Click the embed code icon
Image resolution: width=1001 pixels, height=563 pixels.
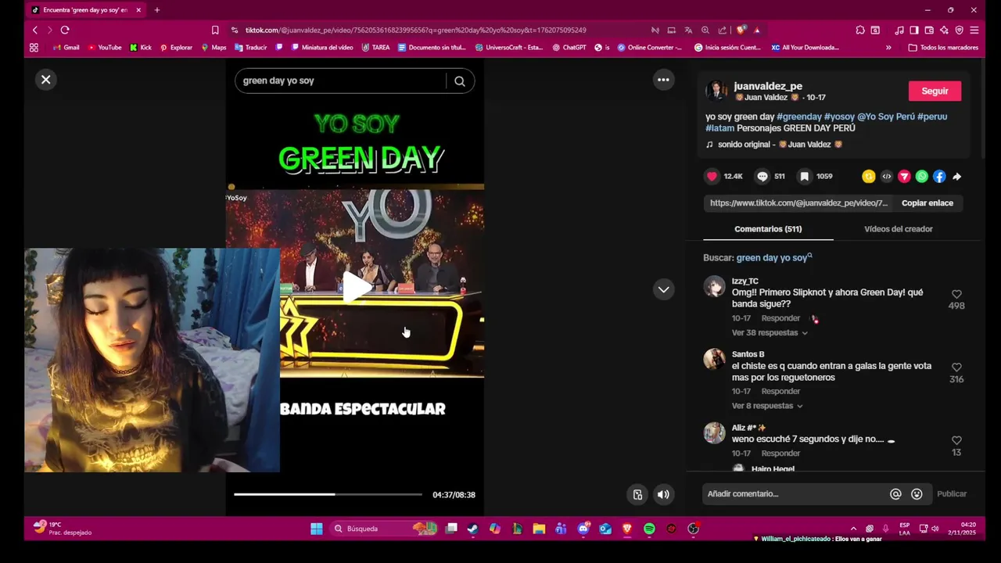887,177
